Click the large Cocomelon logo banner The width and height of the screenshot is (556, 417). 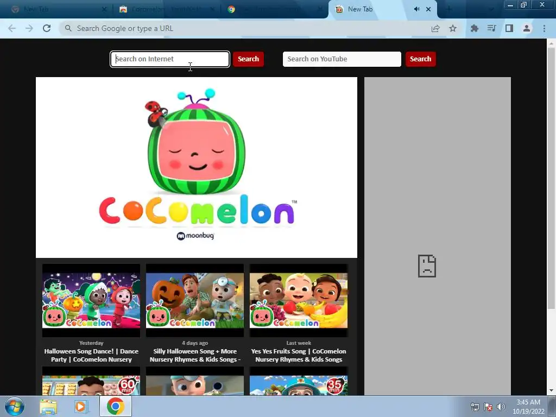click(197, 167)
